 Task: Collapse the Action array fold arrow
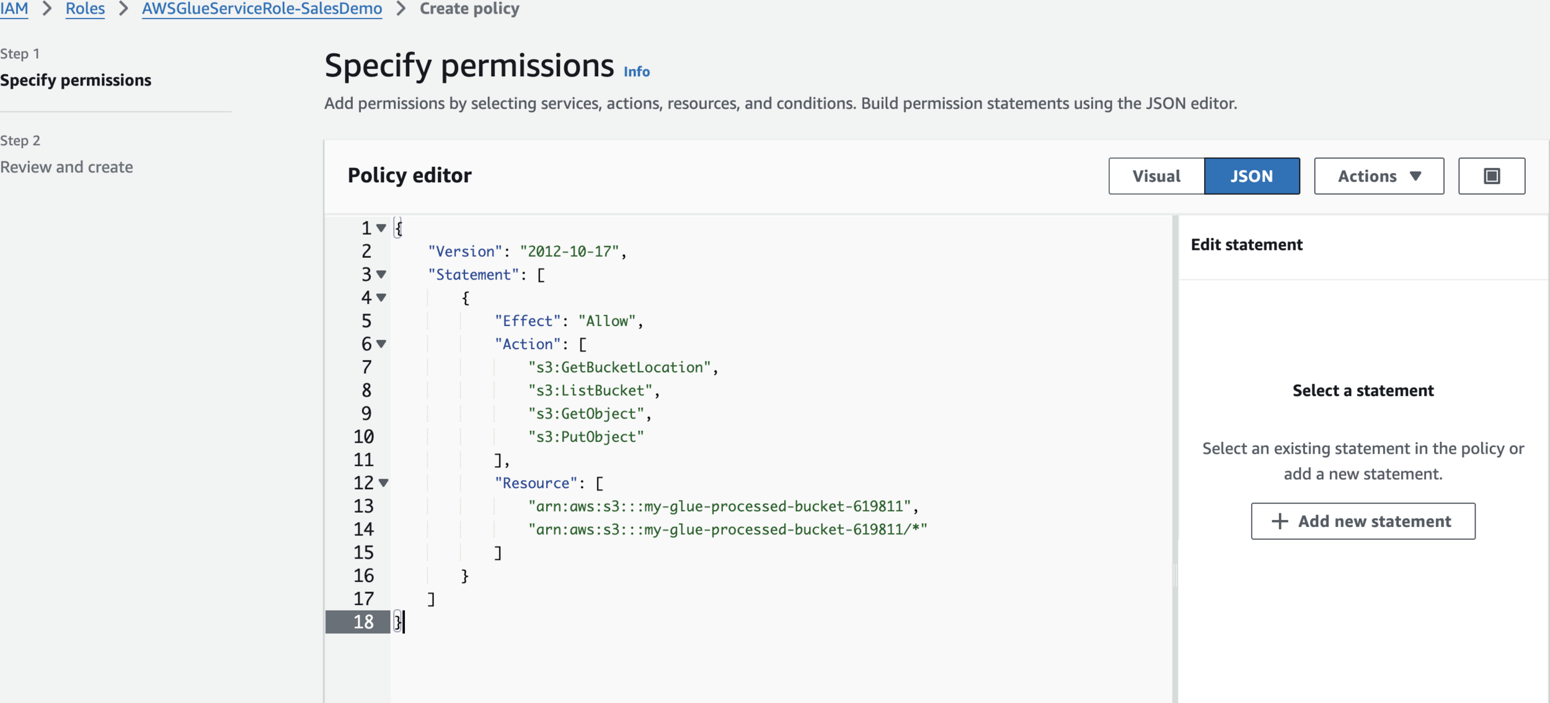(x=381, y=343)
